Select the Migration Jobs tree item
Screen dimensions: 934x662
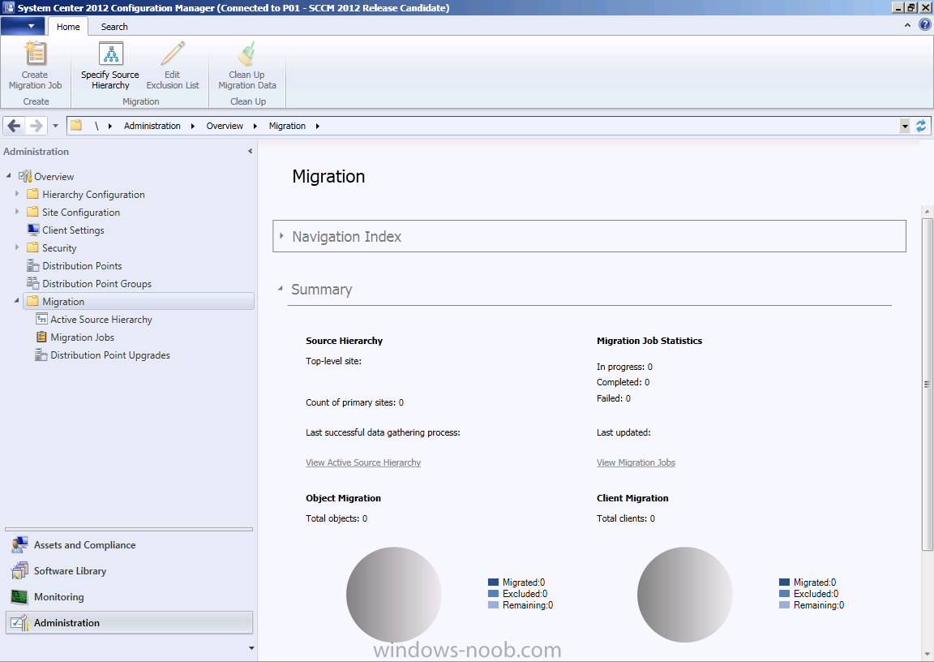point(82,337)
